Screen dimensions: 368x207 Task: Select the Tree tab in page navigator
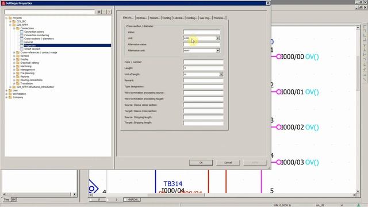(6, 200)
